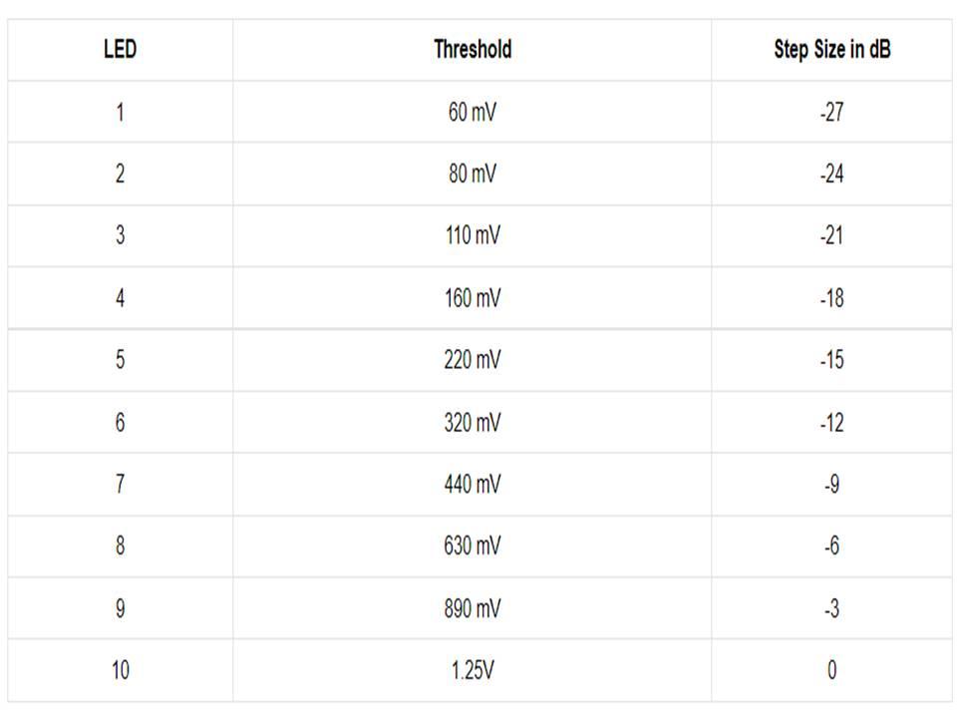Viewport: 957px width, 718px height.
Task: Select the 60 mV threshold cell
Action: tap(473, 112)
